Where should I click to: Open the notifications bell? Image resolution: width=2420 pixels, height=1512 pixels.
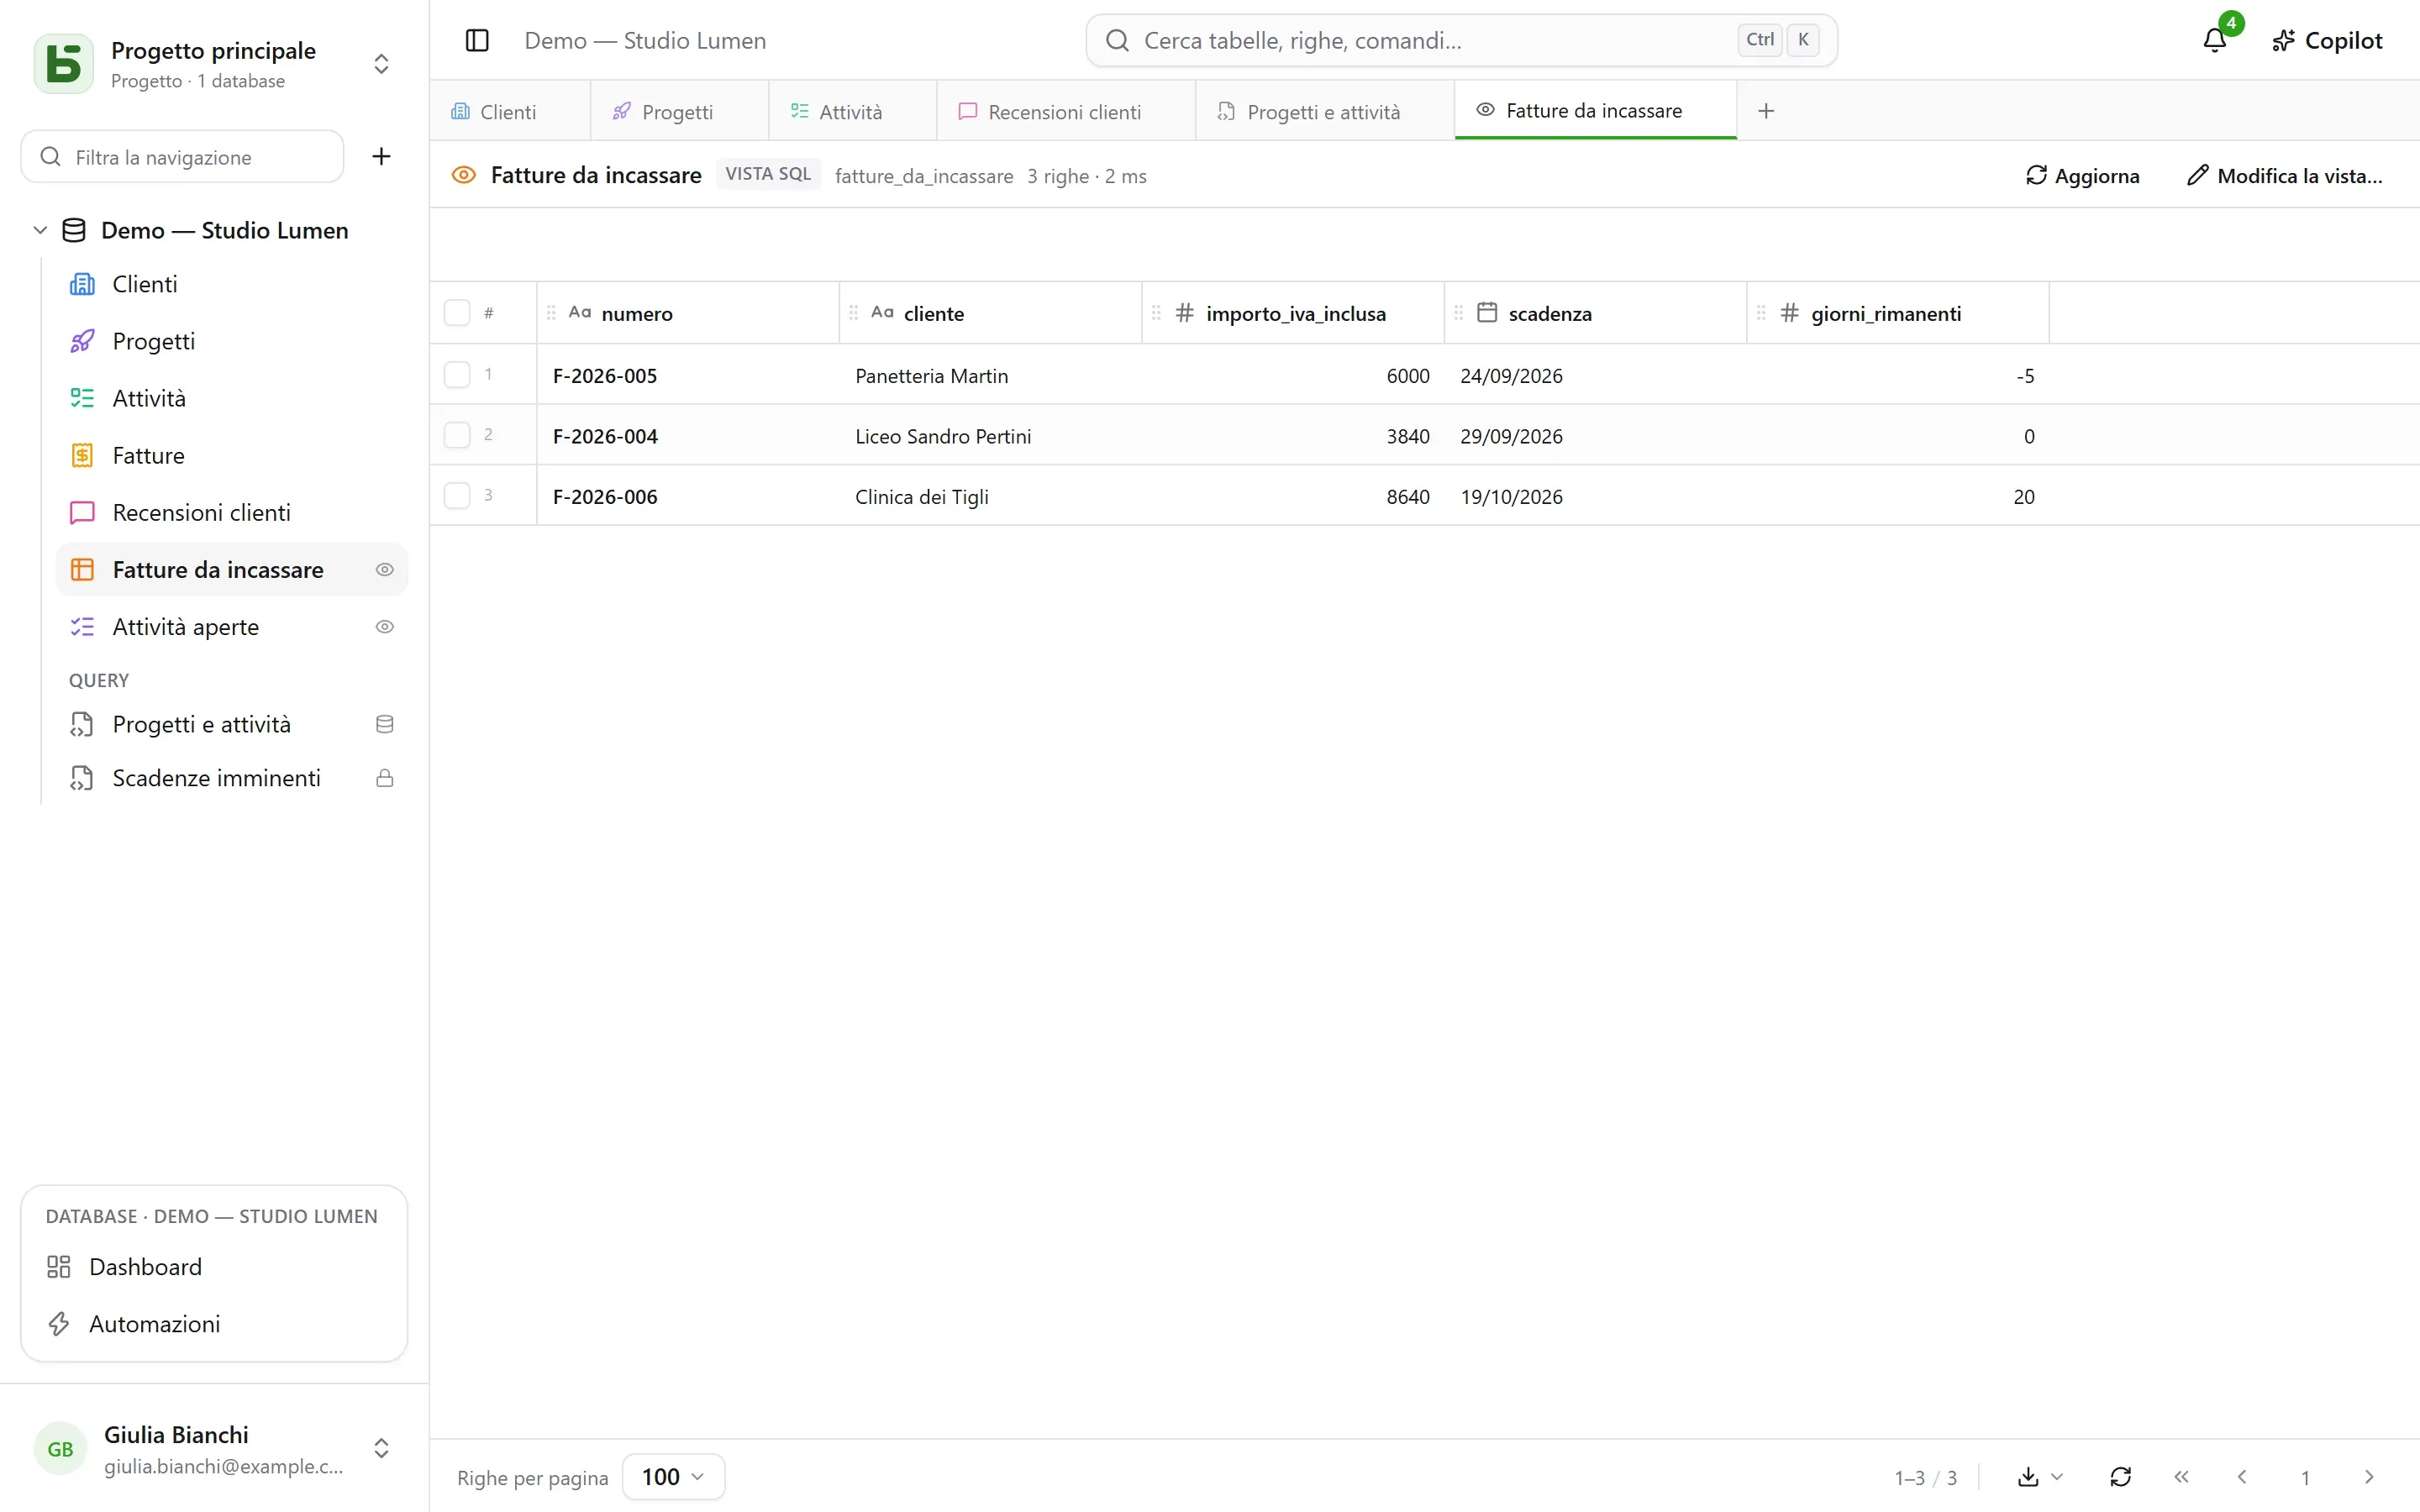tap(2215, 41)
